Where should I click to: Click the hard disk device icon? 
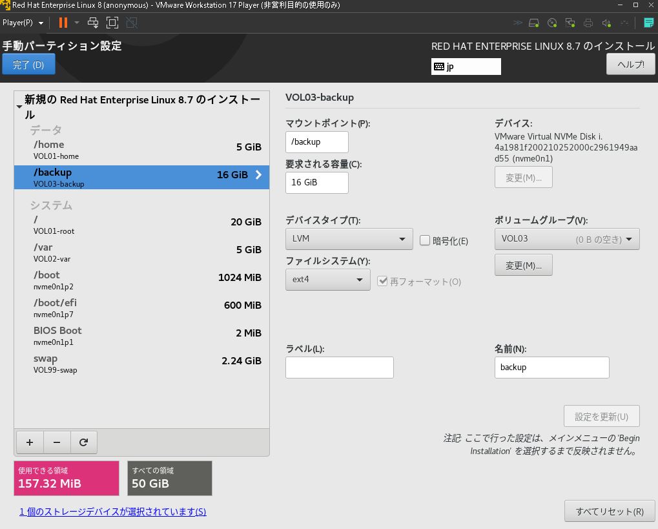click(534, 23)
